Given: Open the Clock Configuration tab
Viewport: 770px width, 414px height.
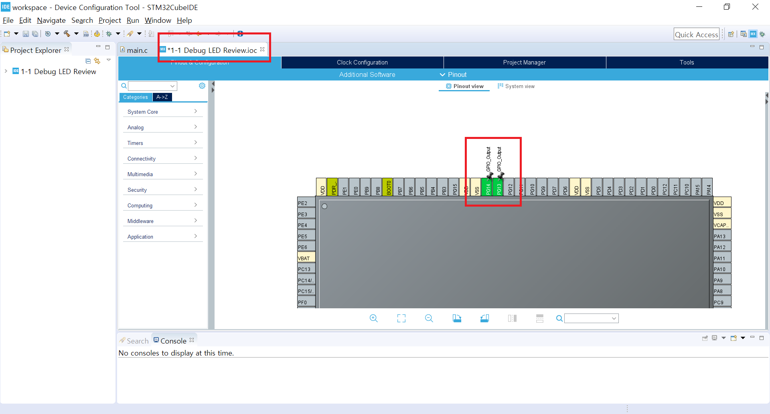Looking at the screenshot, I should [363, 62].
